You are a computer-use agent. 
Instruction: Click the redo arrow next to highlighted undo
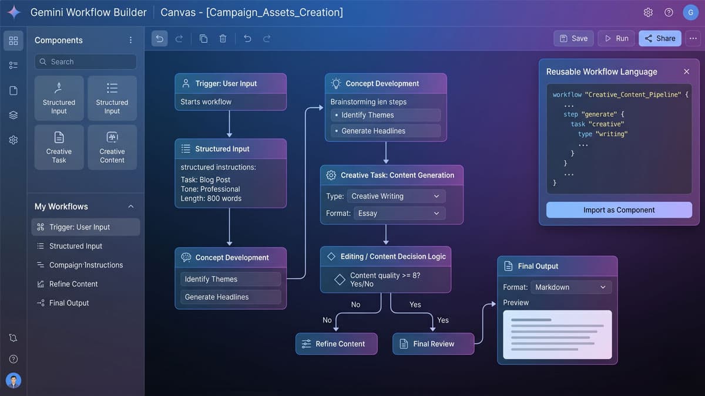point(179,38)
